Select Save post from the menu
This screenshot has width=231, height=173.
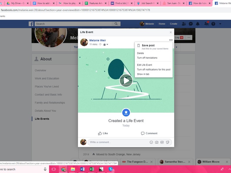click(x=154, y=47)
